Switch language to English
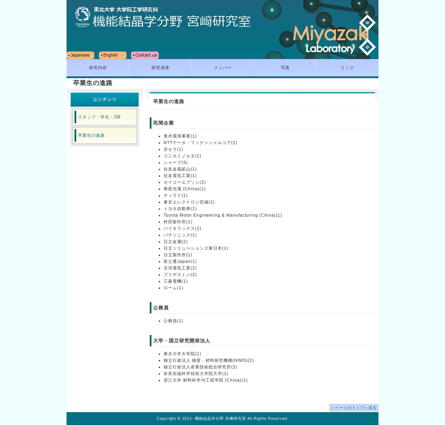 (x=113, y=55)
